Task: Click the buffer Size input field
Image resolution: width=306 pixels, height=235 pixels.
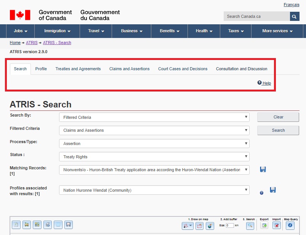Action: click(230, 226)
